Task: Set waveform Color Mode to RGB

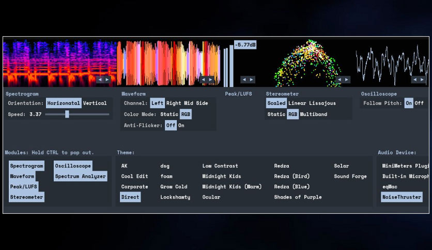Action: pos(186,114)
